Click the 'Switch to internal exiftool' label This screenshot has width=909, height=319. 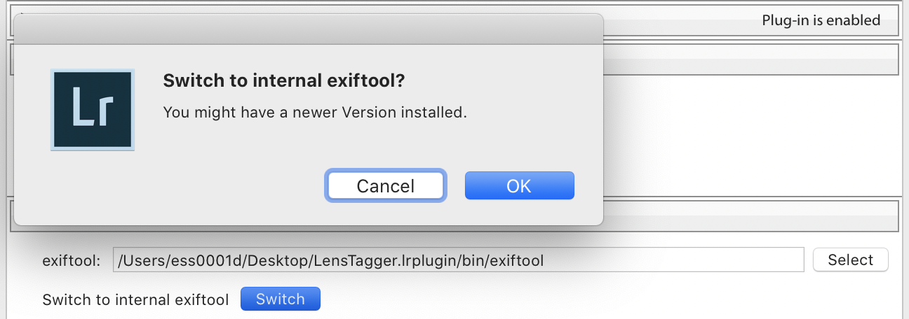(x=135, y=300)
